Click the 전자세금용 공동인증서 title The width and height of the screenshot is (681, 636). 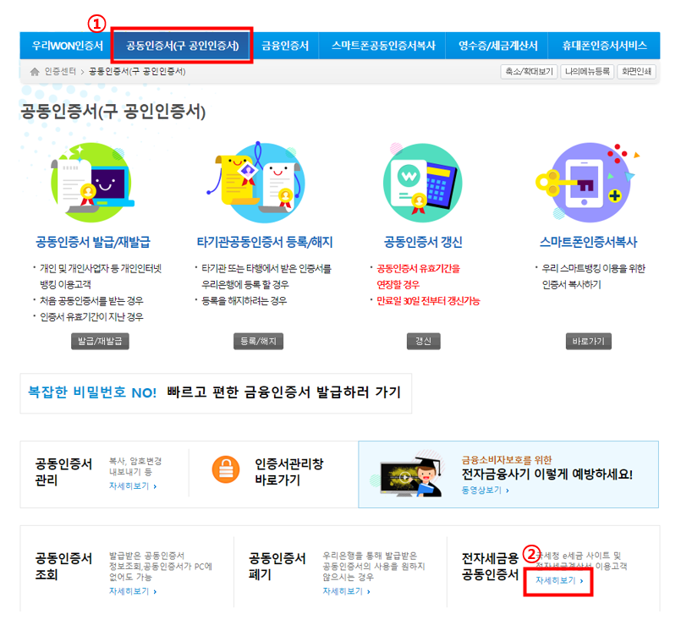[491, 567]
